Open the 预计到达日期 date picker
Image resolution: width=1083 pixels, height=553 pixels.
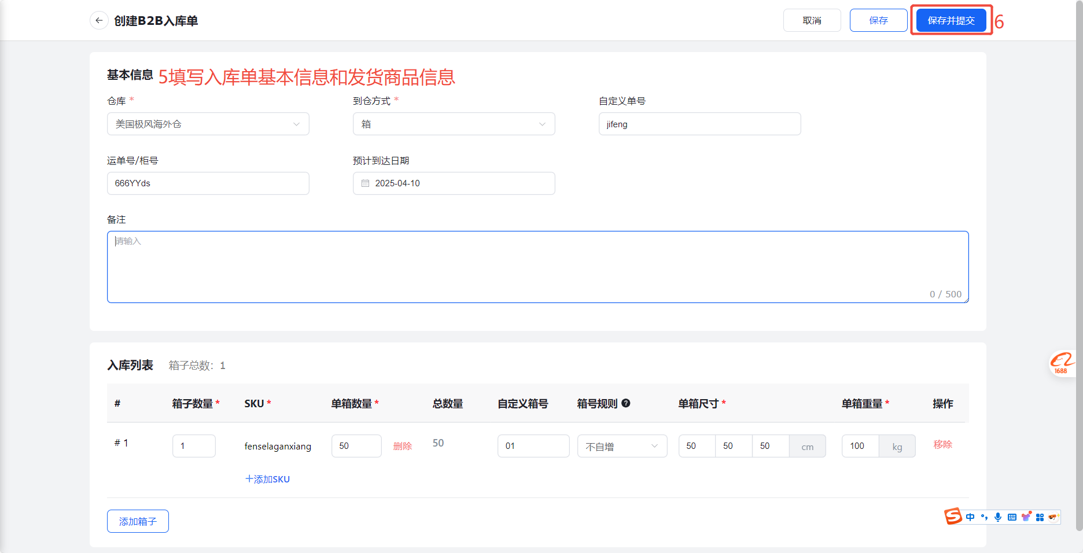pos(454,183)
